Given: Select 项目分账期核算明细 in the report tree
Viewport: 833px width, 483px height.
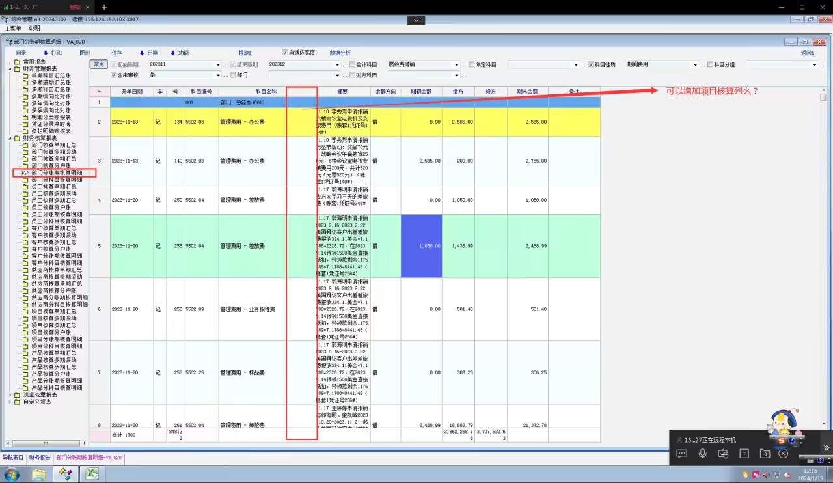Looking at the screenshot, I should click(x=57, y=339).
